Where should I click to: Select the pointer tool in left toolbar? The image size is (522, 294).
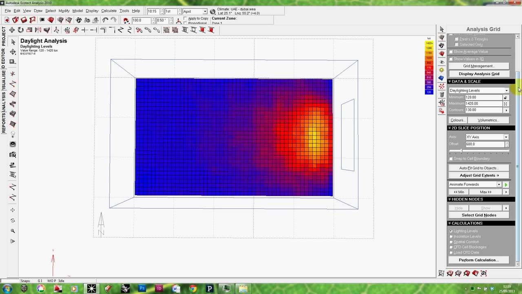tap(13, 42)
